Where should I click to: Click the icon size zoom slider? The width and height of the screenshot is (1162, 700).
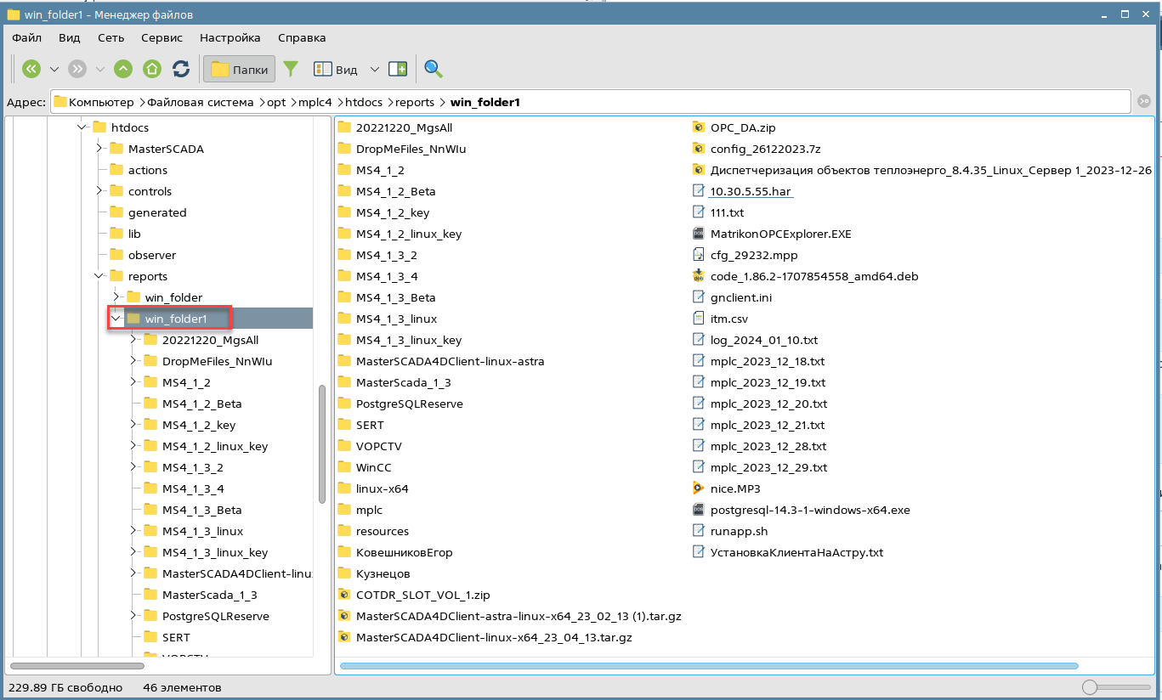click(1090, 687)
